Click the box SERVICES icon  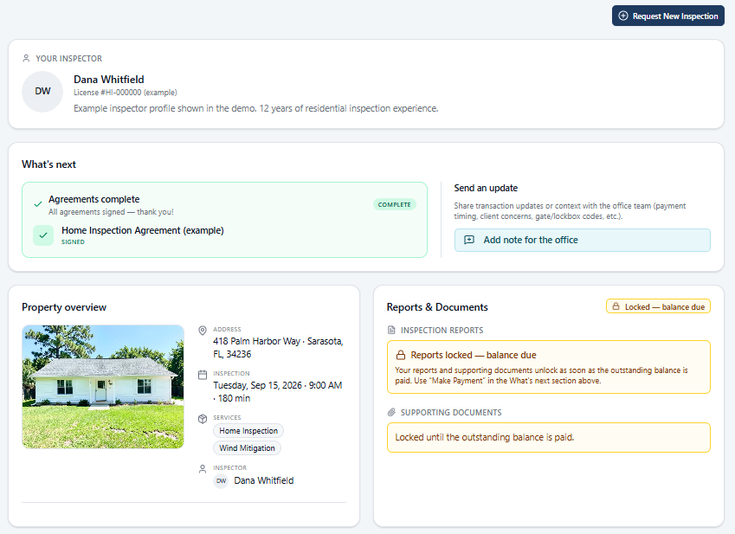pos(203,419)
